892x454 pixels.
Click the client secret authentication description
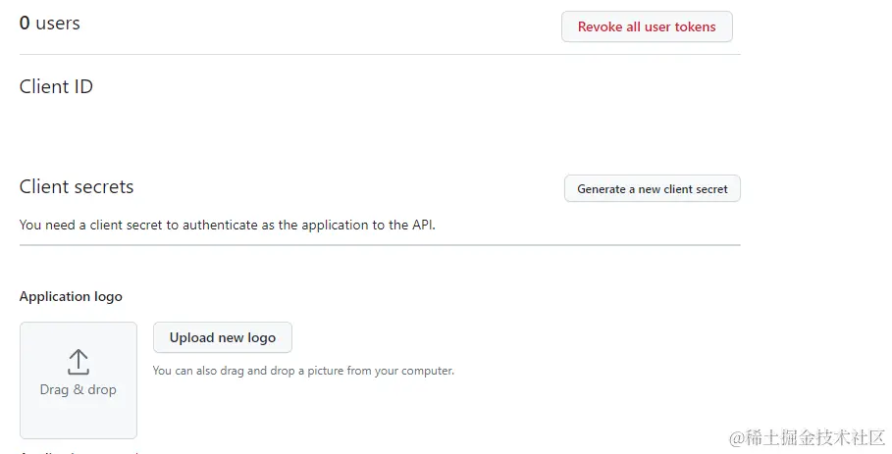point(227,225)
